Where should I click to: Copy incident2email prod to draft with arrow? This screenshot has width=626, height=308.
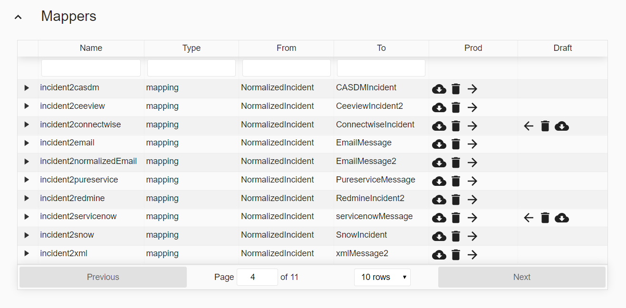pyautogui.click(x=472, y=144)
